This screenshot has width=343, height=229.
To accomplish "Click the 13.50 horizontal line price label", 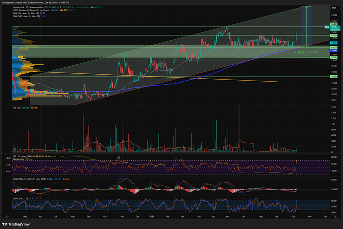I will point(334,57).
